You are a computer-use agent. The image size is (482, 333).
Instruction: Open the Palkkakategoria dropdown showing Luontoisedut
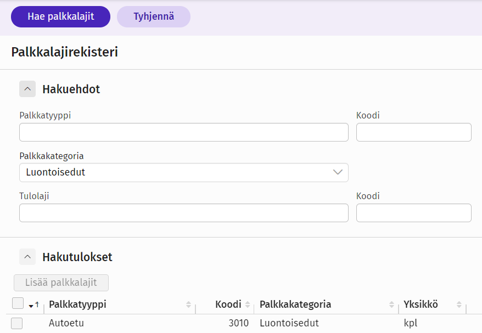click(183, 172)
